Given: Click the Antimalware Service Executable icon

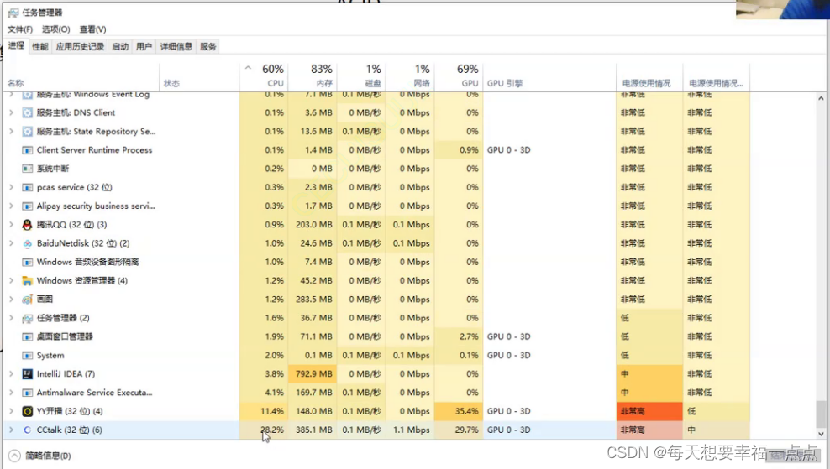Looking at the screenshot, I should (28, 393).
